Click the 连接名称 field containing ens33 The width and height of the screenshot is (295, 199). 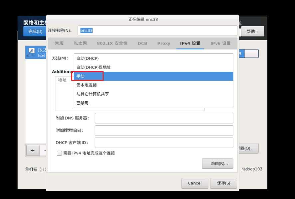(157, 31)
